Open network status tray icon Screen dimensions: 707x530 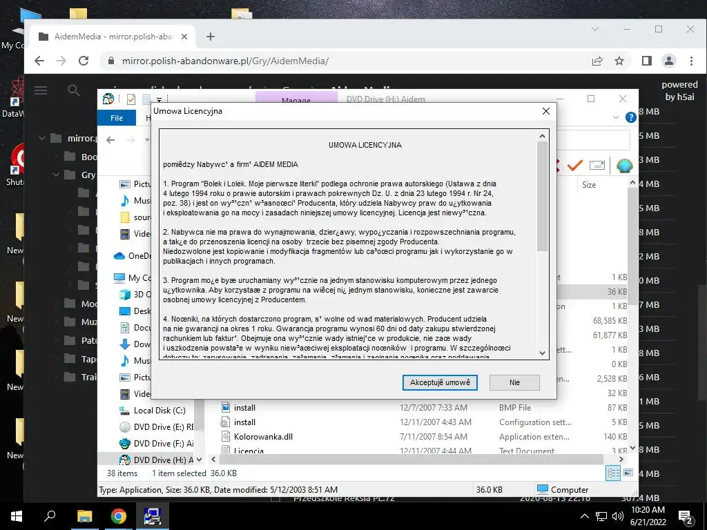(601, 516)
